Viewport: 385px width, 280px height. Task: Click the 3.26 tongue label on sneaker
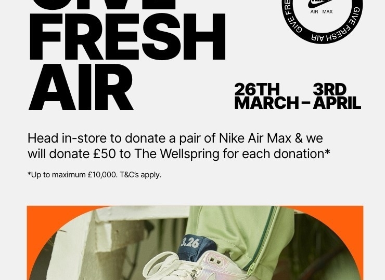[x=190, y=243]
